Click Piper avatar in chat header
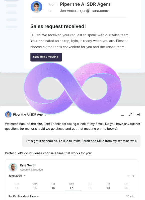Screen dimensions: 145x200 tap(8, 114)
